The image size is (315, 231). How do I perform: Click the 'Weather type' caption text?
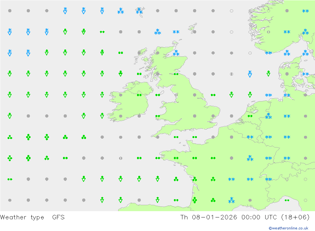(x=22, y=217)
